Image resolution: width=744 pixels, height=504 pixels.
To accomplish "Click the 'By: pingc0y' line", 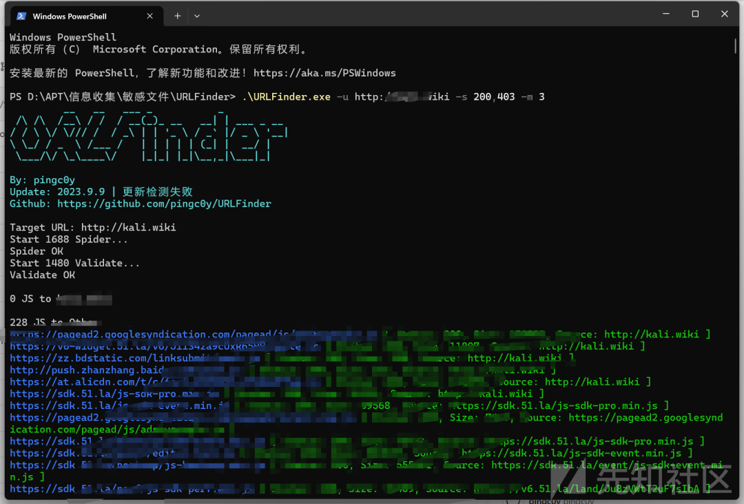I will [42, 180].
